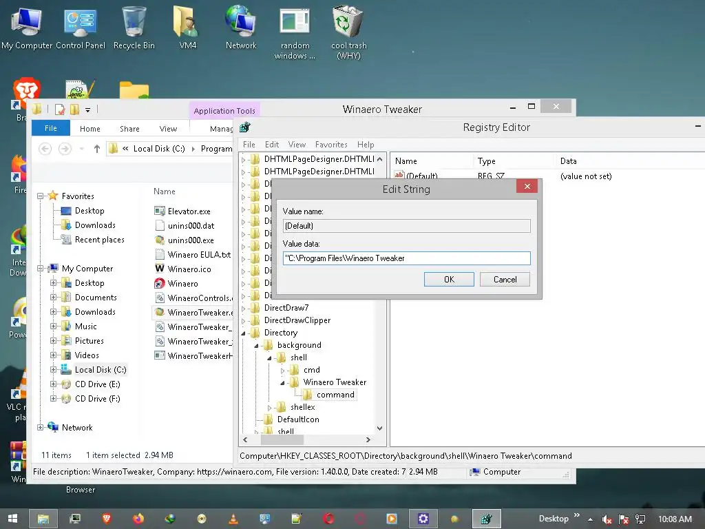Image resolution: width=705 pixels, height=529 pixels.
Task: Select the DefaultIcon registry key
Action: 298,419
